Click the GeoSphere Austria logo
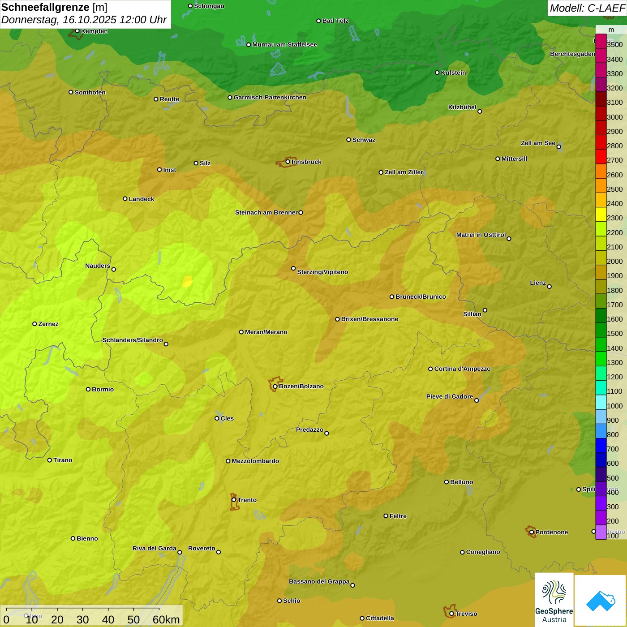This screenshot has height=627, width=627. tap(554, 599)
